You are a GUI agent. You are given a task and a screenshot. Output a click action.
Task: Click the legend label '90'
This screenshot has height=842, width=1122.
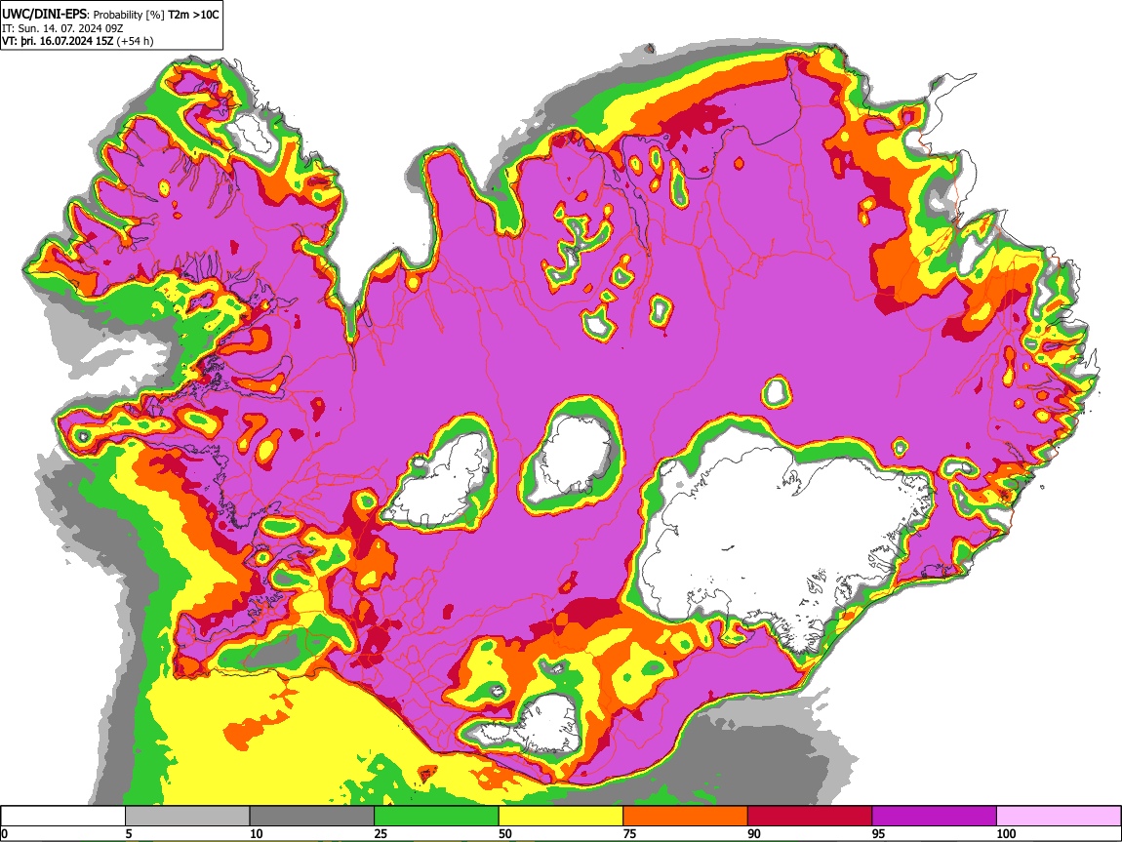[754, 833]
